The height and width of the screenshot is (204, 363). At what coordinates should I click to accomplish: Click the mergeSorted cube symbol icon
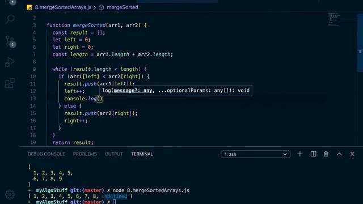(x=101, y=7)
